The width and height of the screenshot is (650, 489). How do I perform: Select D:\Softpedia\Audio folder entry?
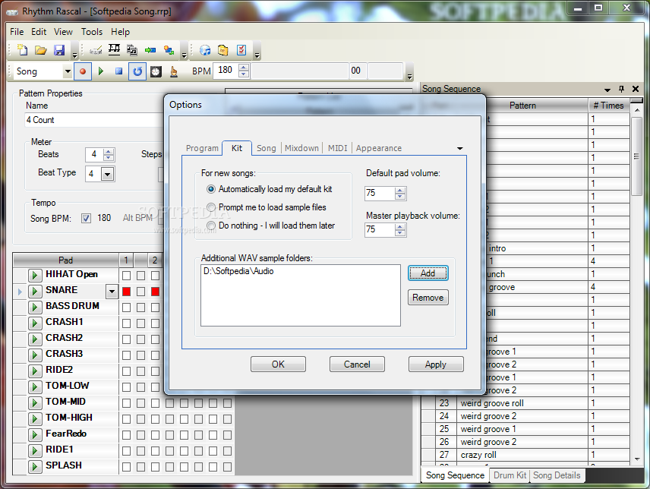(x=238, y=271)
